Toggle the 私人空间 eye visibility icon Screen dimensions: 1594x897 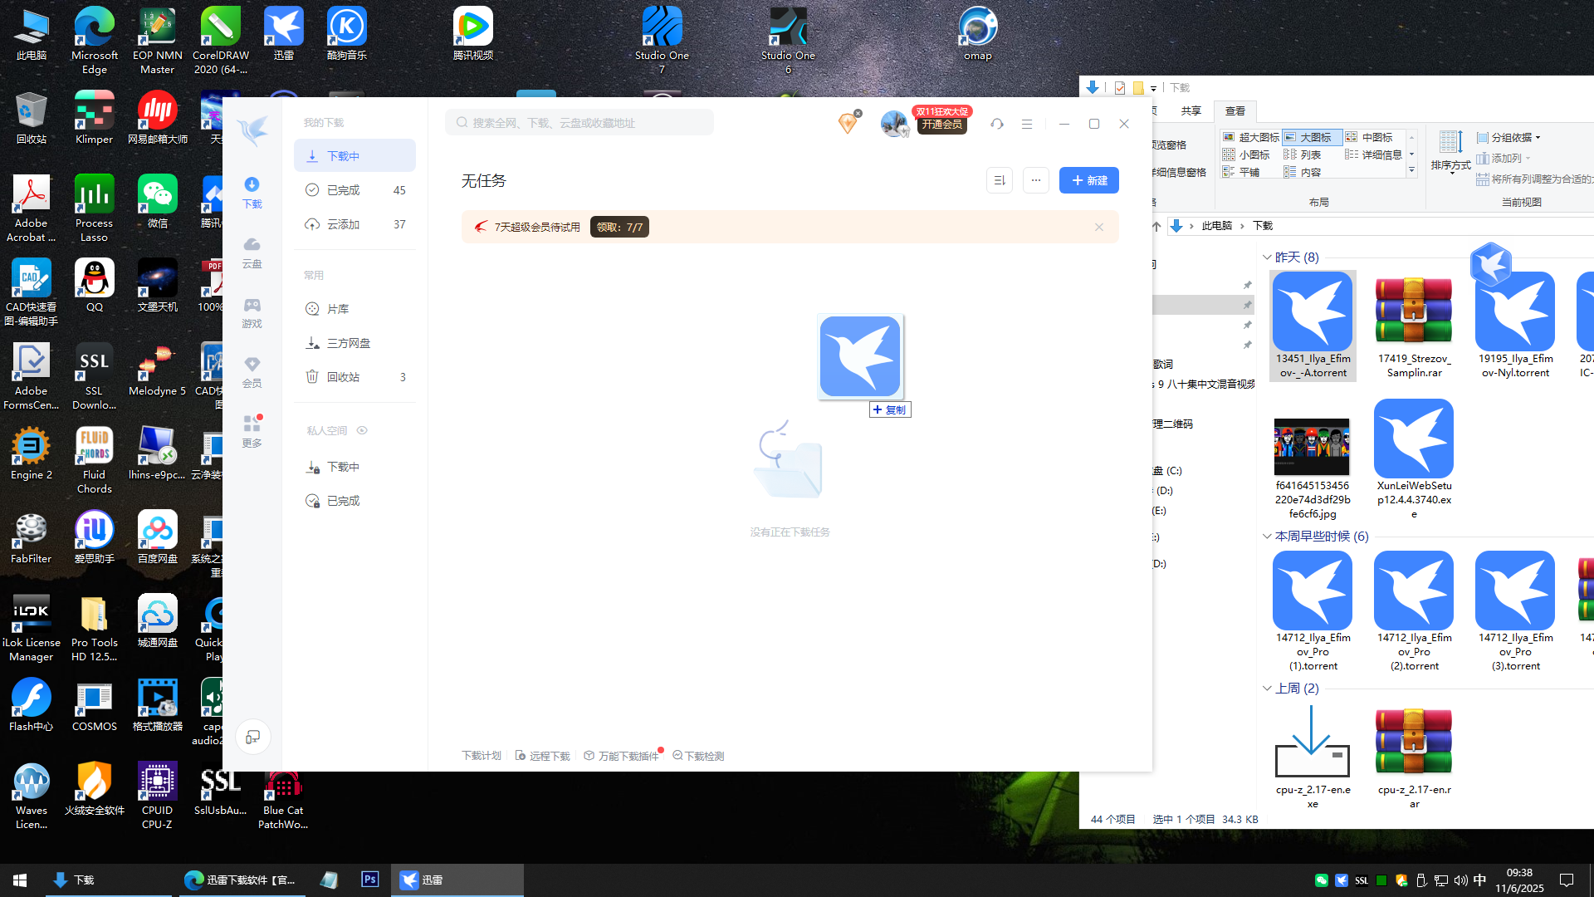(362, 430)
